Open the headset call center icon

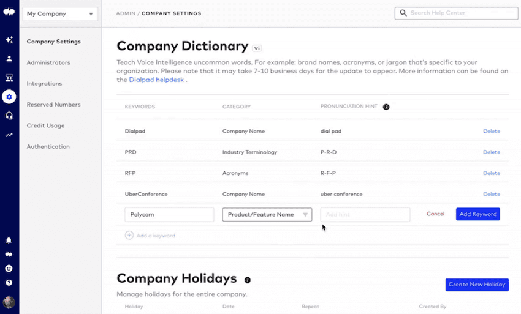click(x=9, y=116)
